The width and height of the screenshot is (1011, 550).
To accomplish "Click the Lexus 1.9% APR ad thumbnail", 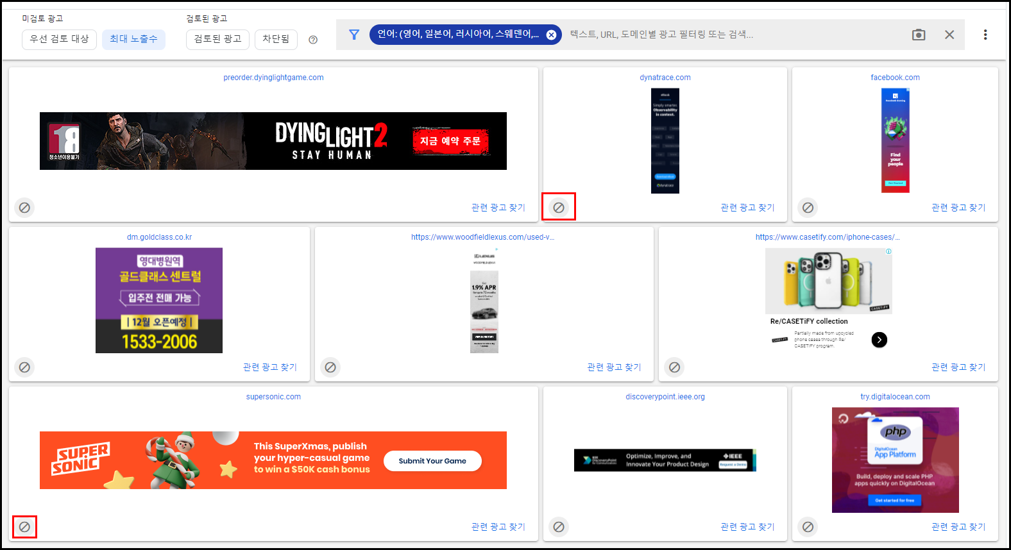I will 484,301.
